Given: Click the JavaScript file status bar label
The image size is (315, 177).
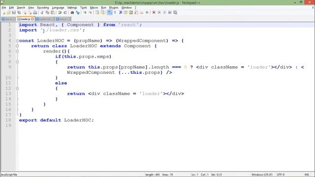Looking at the screenshot, I should coord(9,175).
